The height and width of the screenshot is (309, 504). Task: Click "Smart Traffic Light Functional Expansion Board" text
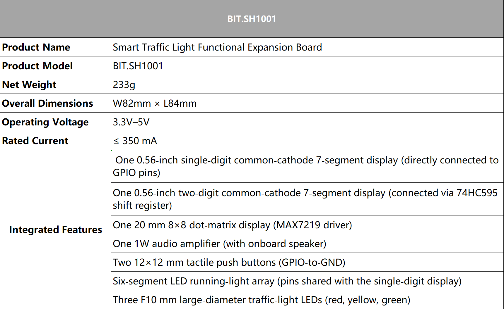217,47
